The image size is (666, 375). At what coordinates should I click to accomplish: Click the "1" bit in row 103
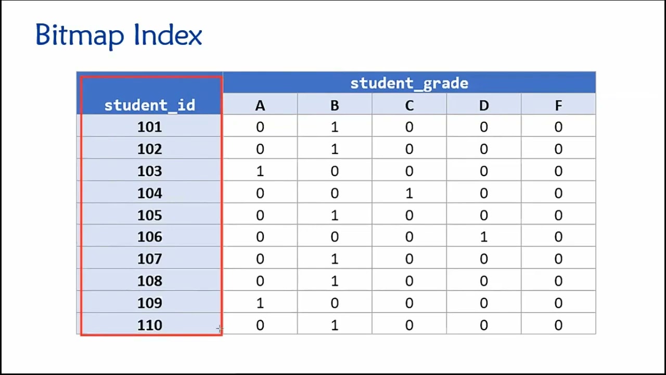pos(260,170)
